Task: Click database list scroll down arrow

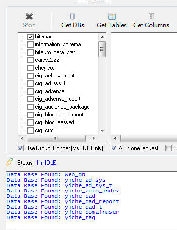Action: pos(102,131)
